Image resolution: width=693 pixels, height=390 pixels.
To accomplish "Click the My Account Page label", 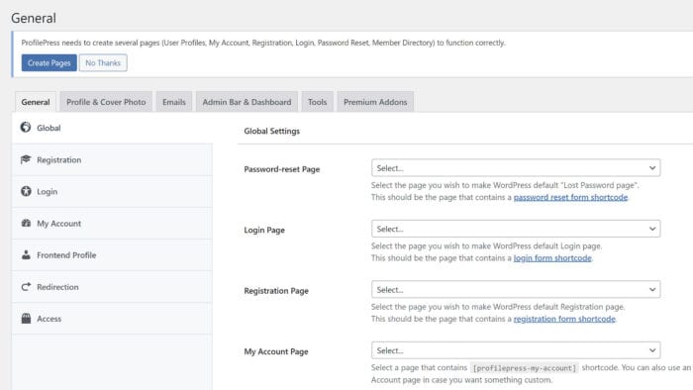I will (276, 352).
